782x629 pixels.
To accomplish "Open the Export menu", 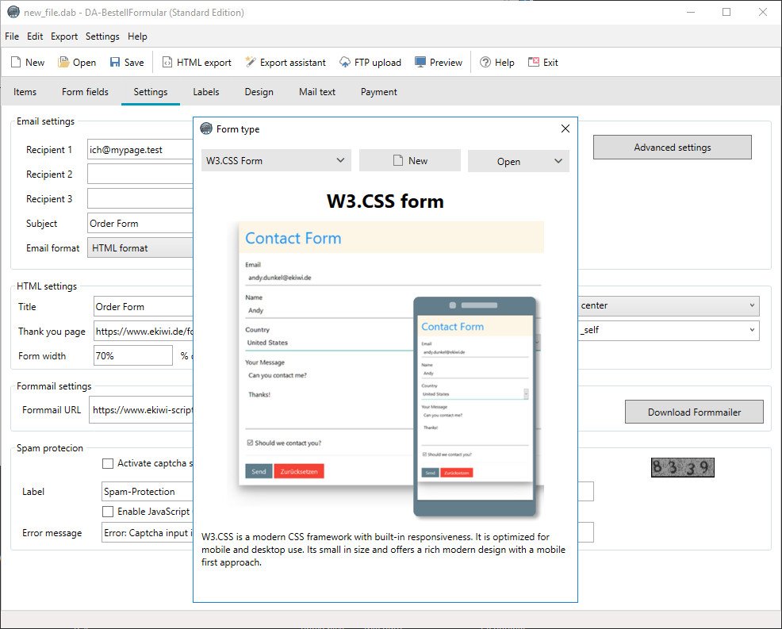I will coord(64,36).
